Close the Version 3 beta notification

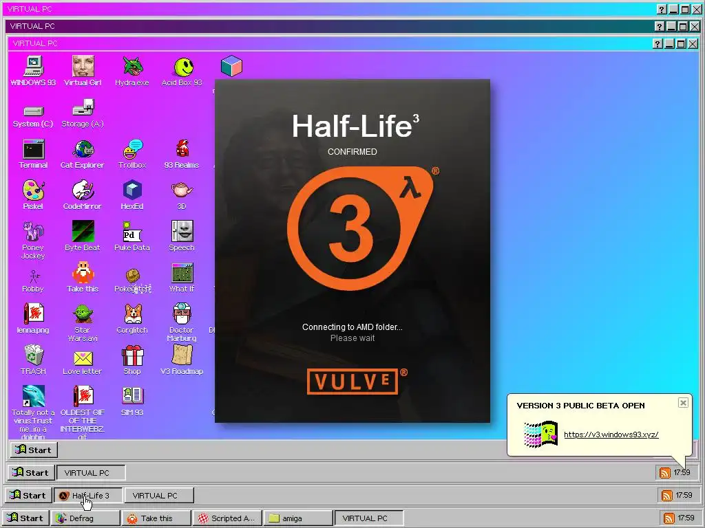683,403
